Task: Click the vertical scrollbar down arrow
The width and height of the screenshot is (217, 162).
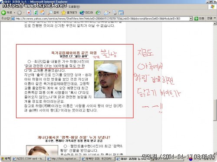Action: click(215, 153)
